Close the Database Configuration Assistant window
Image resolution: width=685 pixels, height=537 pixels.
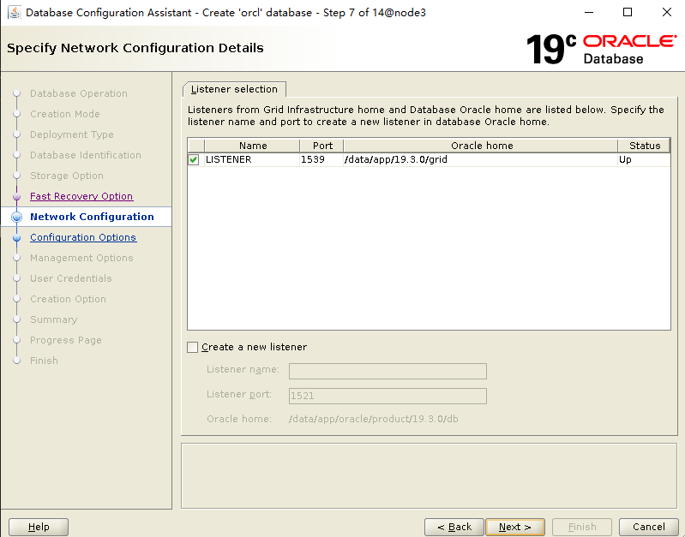(667, 12)
